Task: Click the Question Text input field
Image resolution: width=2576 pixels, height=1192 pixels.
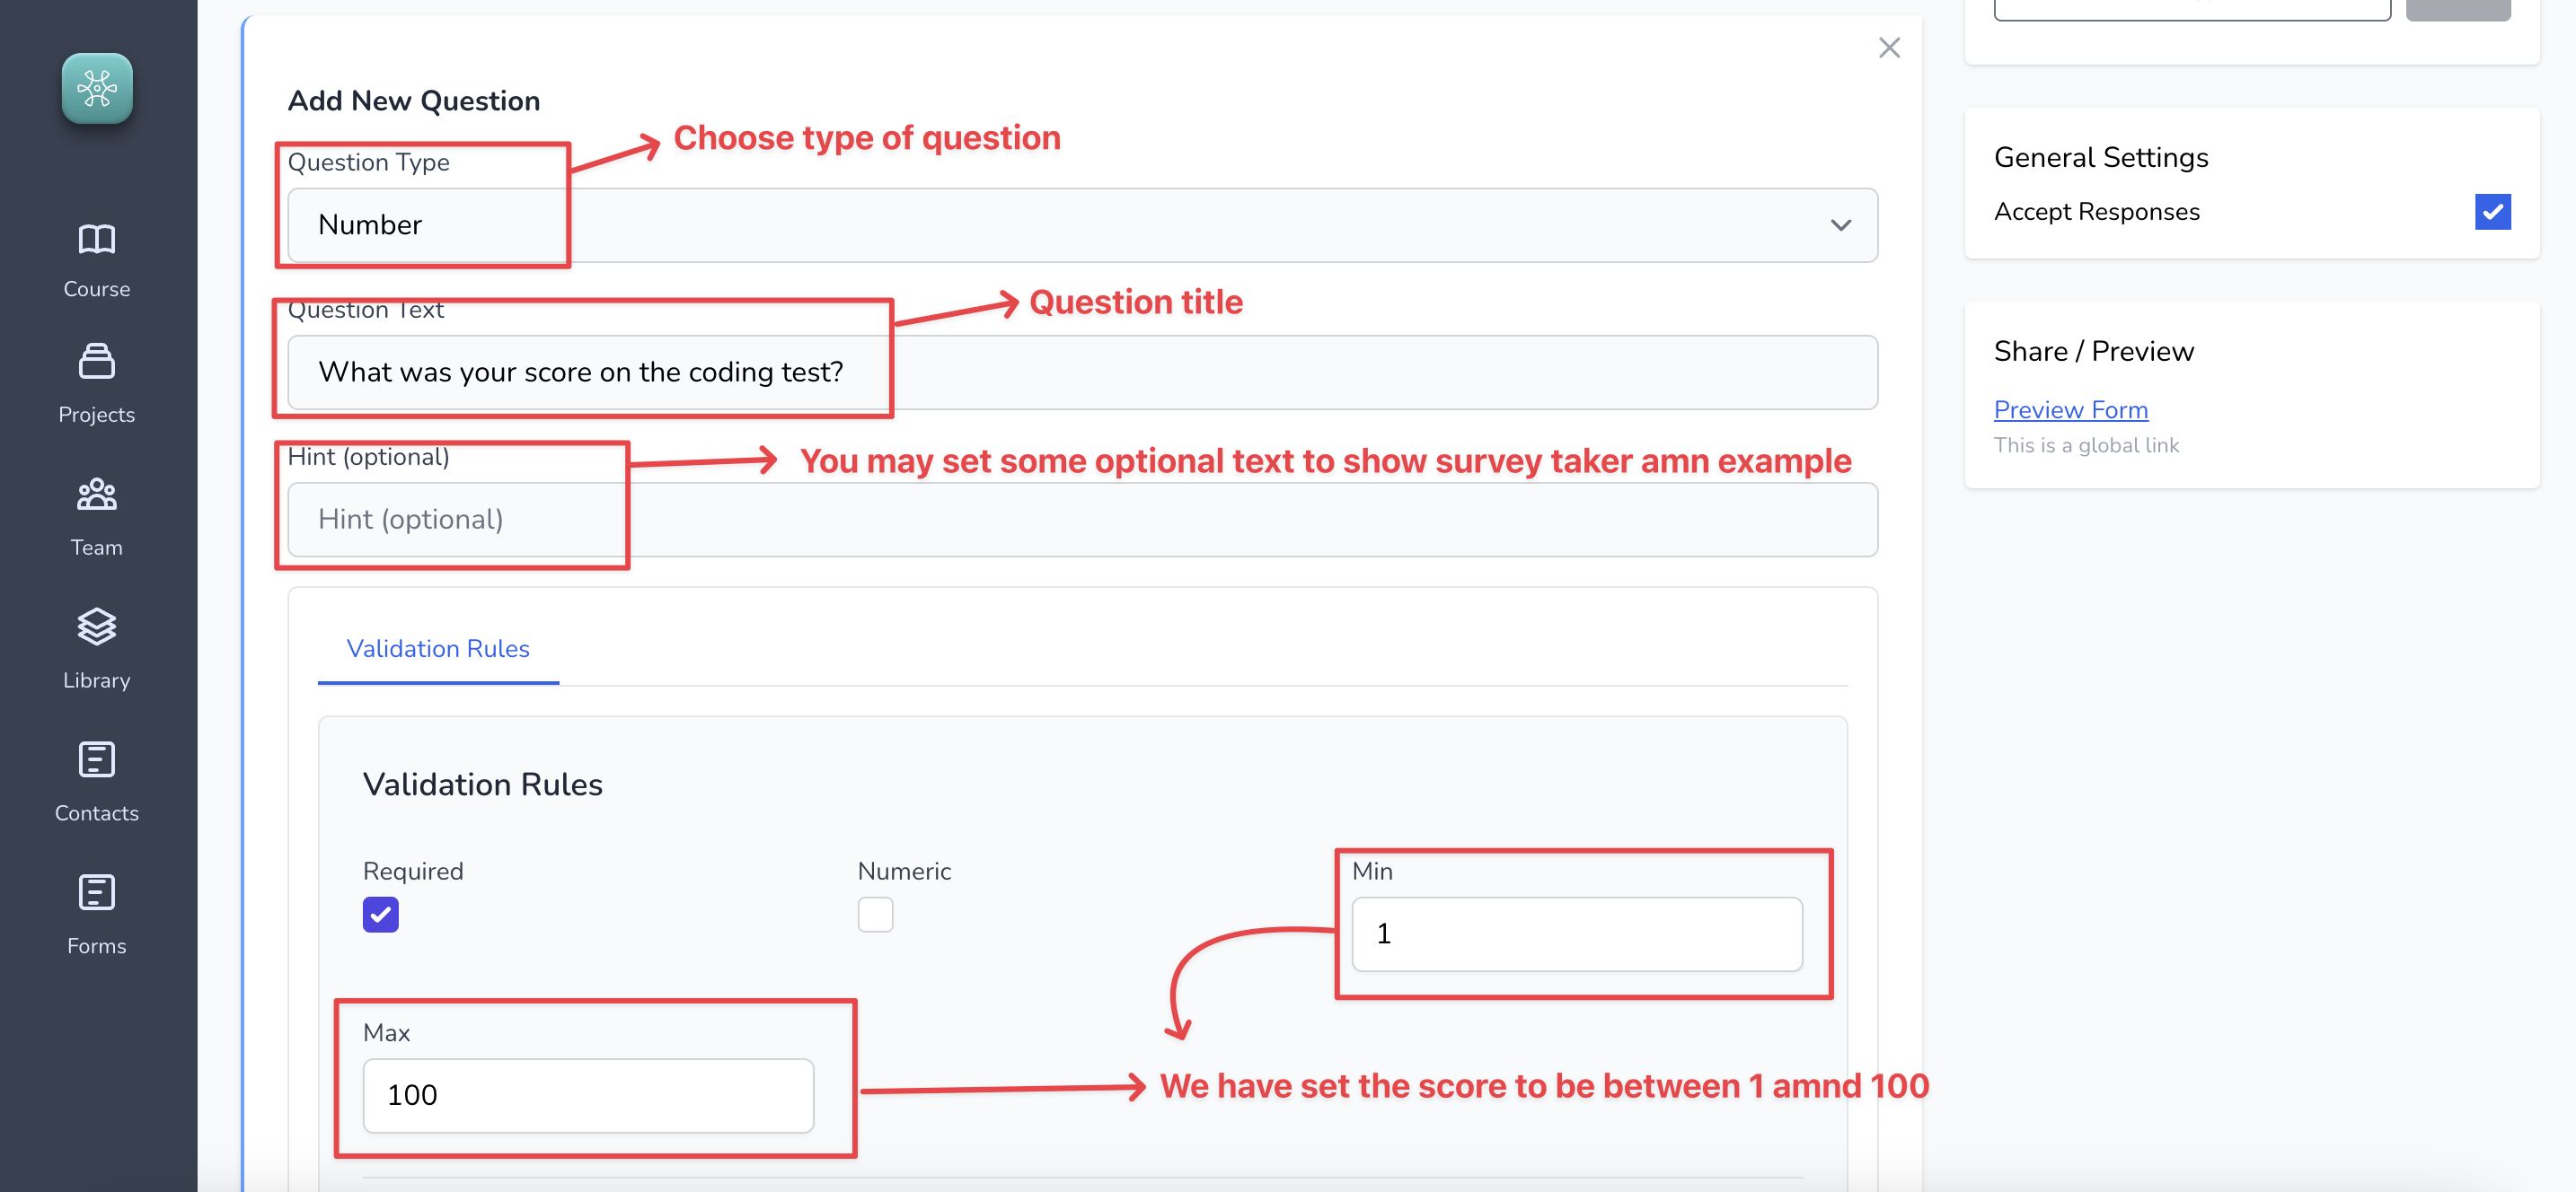Action: (1082, 372)
